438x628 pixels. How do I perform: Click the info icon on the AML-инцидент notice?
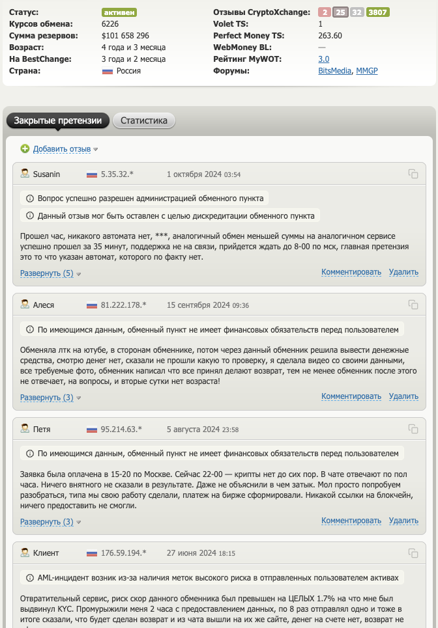tap(30, 578)
